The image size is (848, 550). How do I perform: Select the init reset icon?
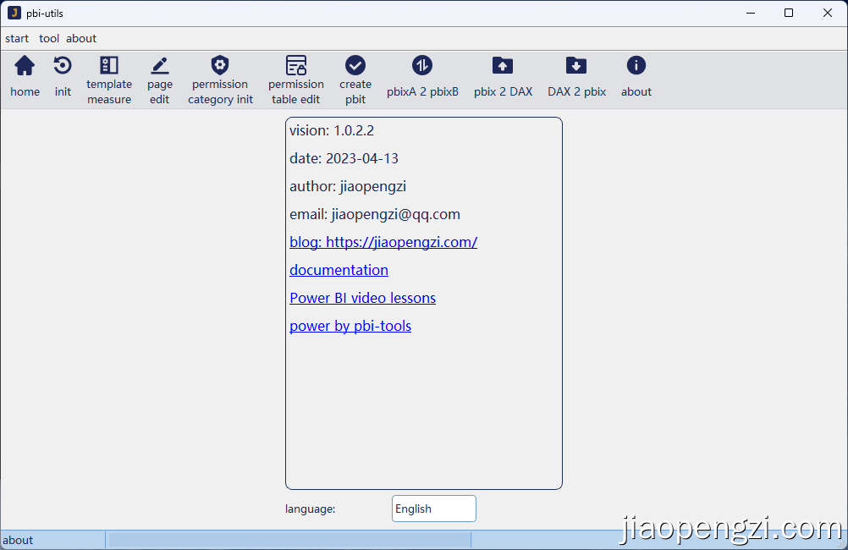coord(63,66)
